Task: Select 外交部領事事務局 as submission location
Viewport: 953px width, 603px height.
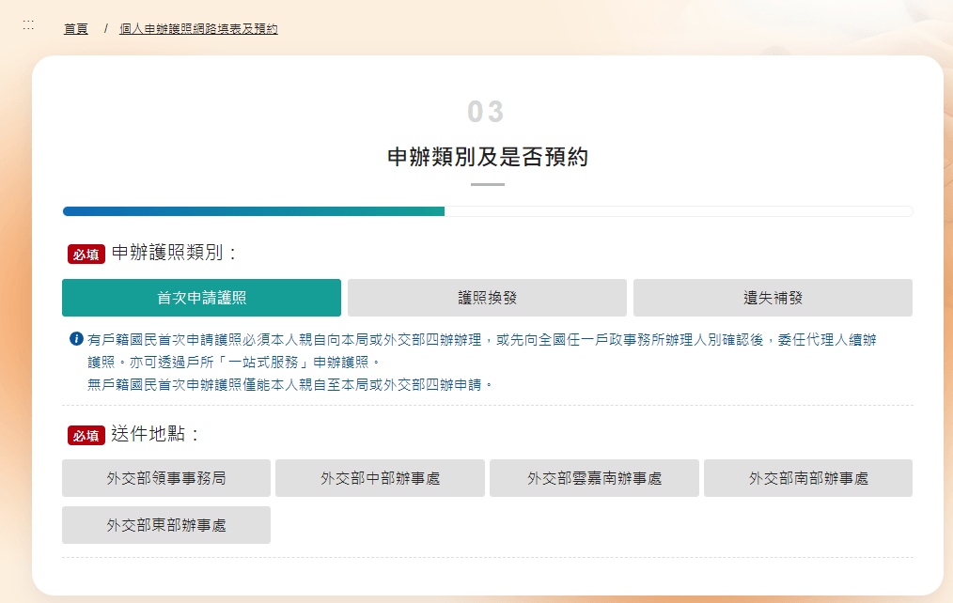Action: click(x=166, y=478)
